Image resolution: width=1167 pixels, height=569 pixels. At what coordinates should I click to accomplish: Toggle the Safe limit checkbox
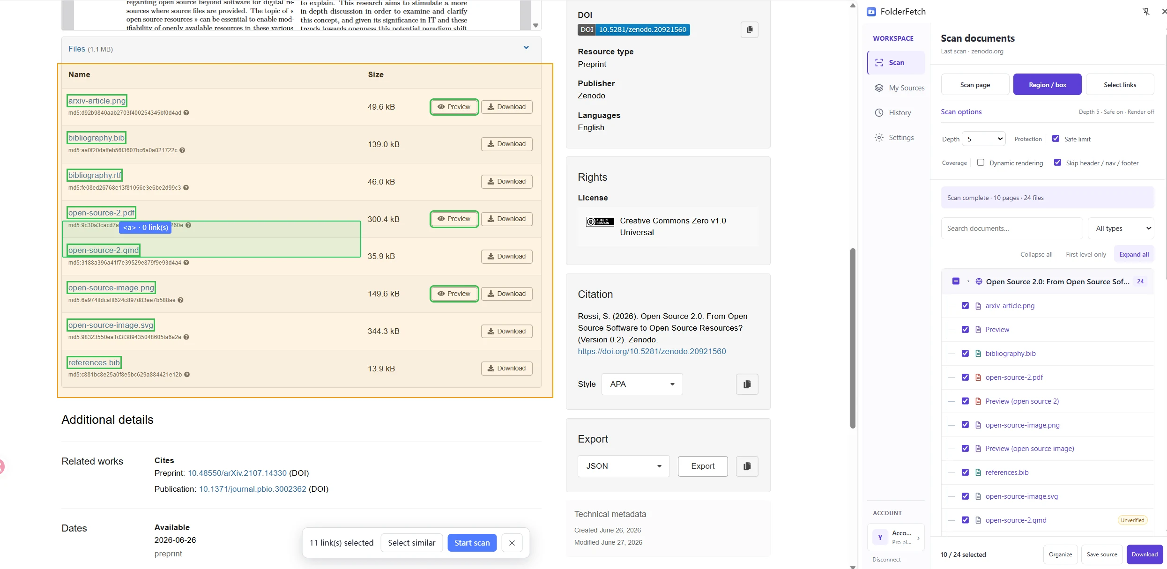1056,139
